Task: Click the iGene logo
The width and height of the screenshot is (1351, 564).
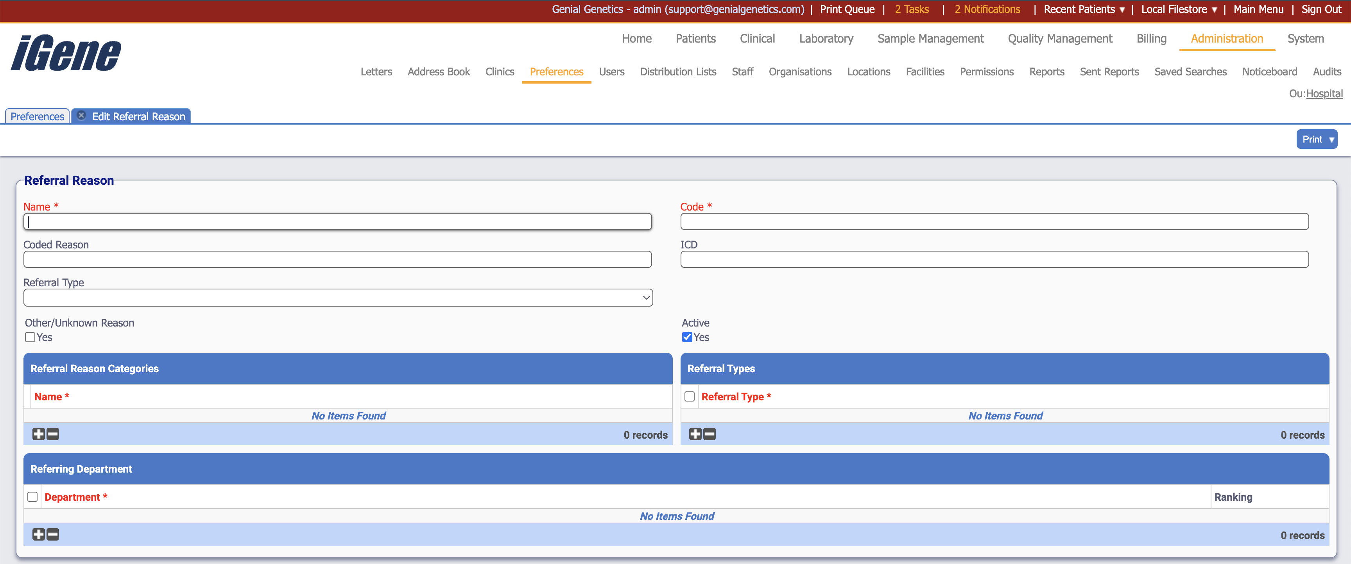Action: point(65,52)
